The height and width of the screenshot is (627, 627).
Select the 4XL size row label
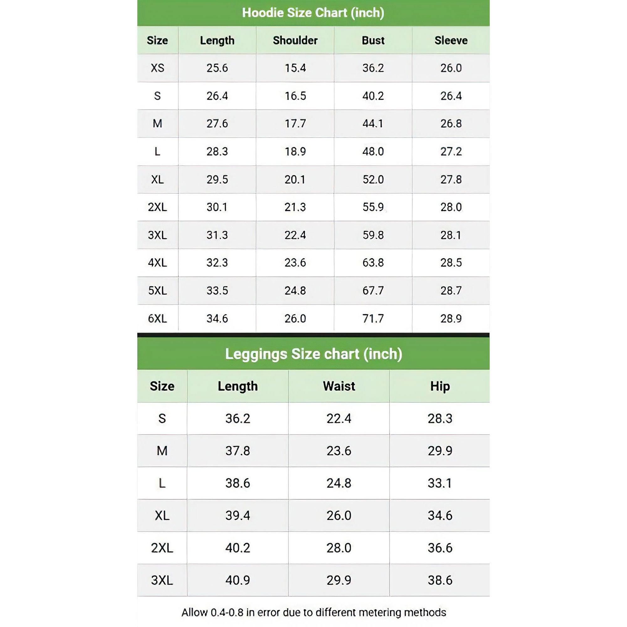pos(157,262)
